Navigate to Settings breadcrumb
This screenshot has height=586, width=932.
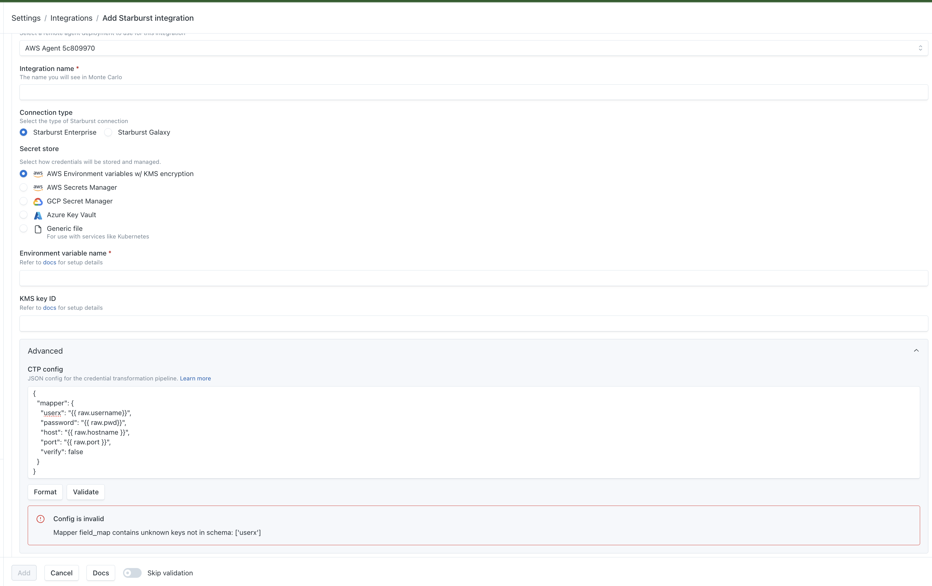[26, 18]
